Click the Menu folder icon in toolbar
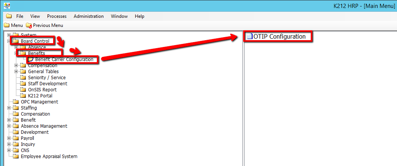 (6, 25)
